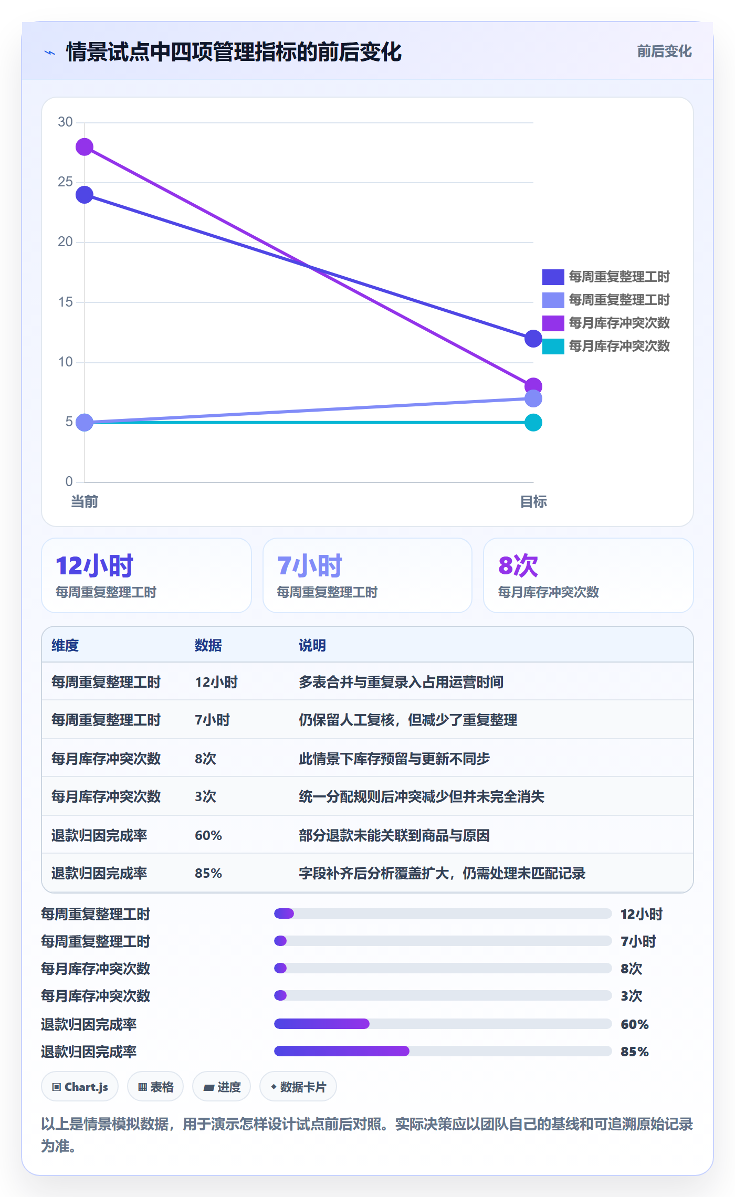The height and width of the screenshot is (1197, 735).
Task: Click the 60% value in the table
Action: pos(208,835)
